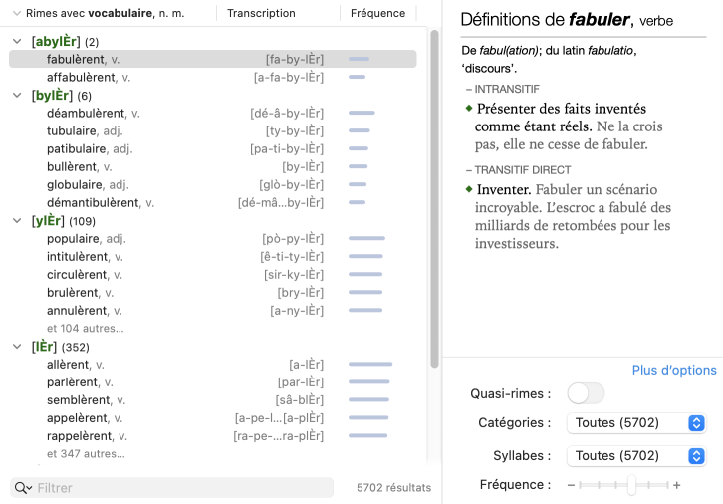
Task: Select the word 'affabulèrent' in list
Action: [x=83, y=78]
